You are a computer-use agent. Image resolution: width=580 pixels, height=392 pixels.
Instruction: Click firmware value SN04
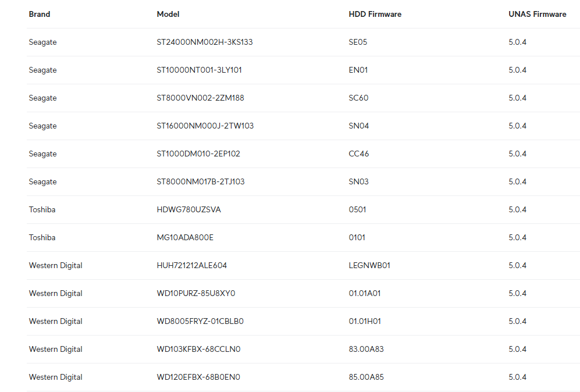coord(358,126)
